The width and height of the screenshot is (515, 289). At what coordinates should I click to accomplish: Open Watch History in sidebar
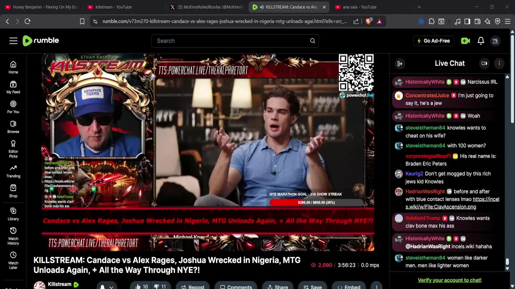point(13,236)
